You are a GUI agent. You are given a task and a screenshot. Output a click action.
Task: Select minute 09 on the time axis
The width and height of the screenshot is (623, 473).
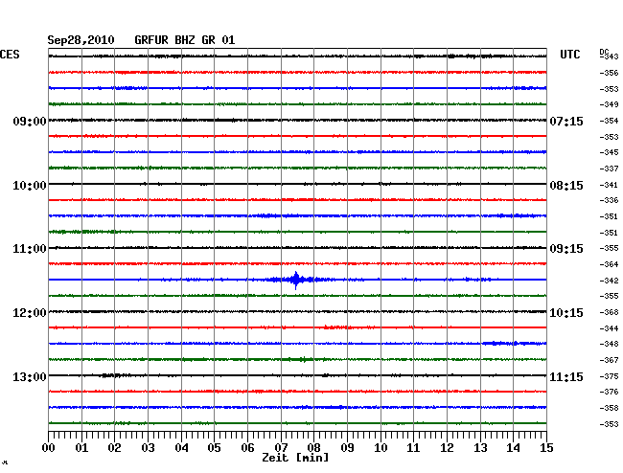[347, 448]
